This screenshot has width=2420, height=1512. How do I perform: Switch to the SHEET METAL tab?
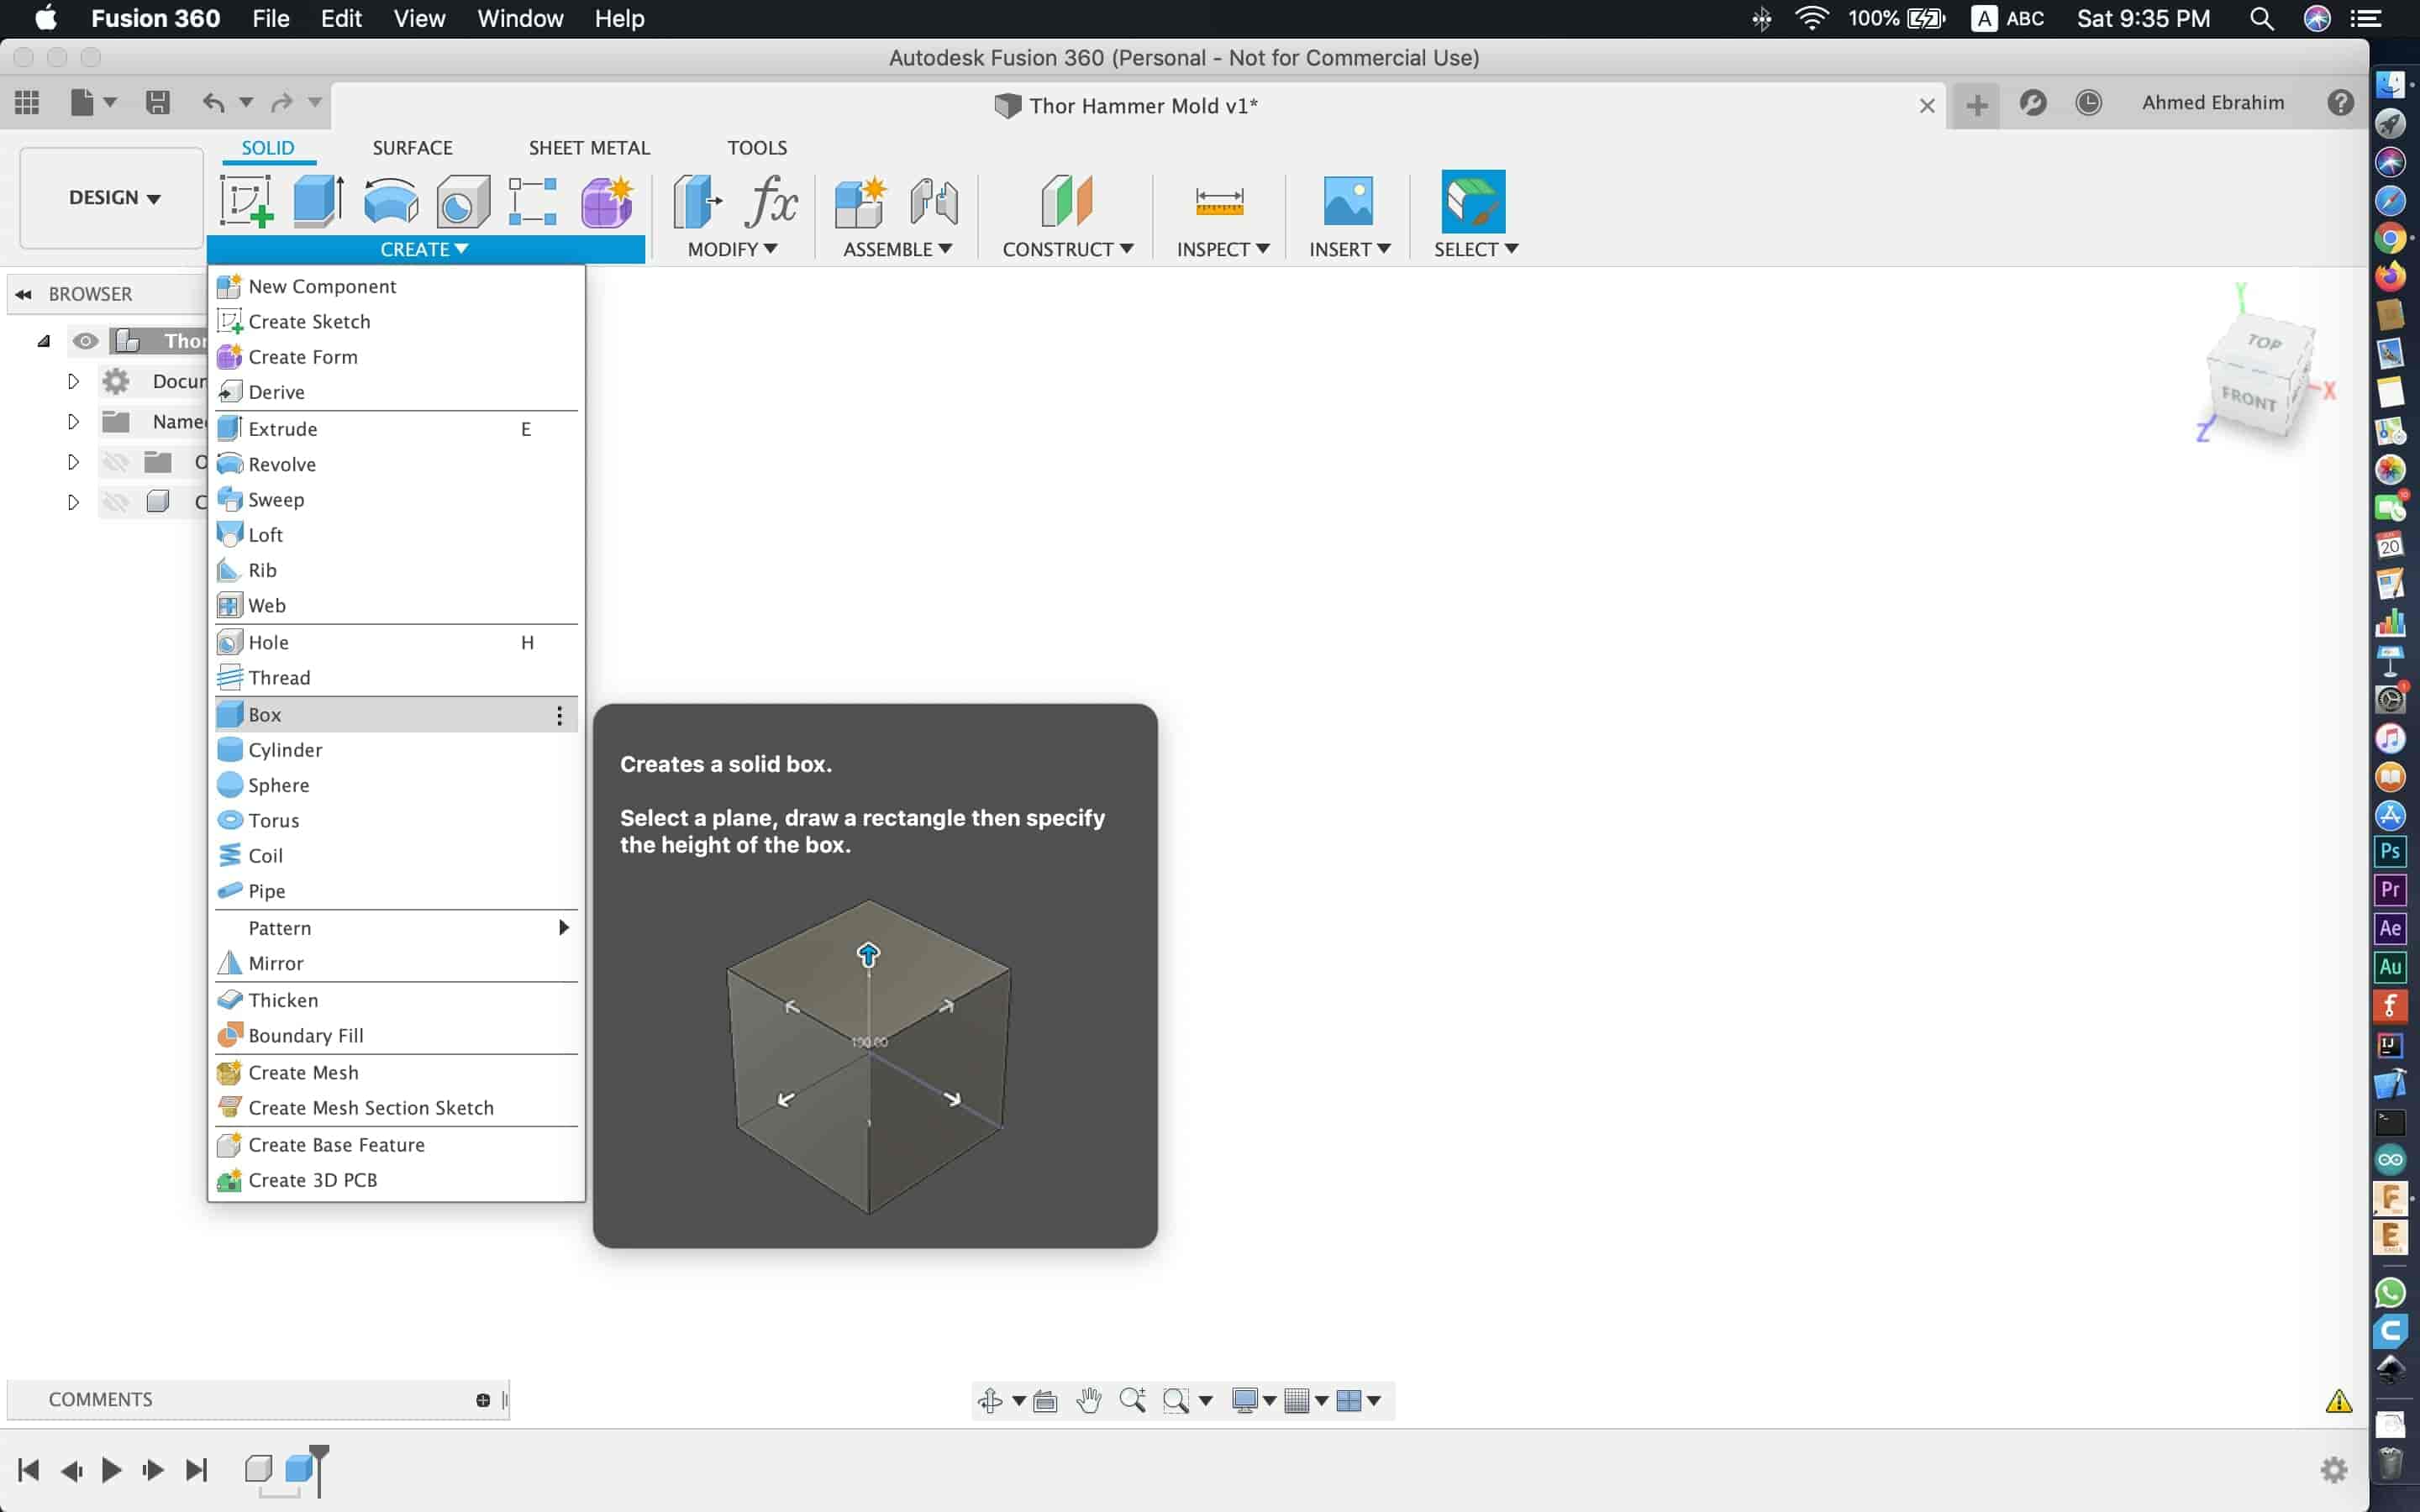coord(589,146)
